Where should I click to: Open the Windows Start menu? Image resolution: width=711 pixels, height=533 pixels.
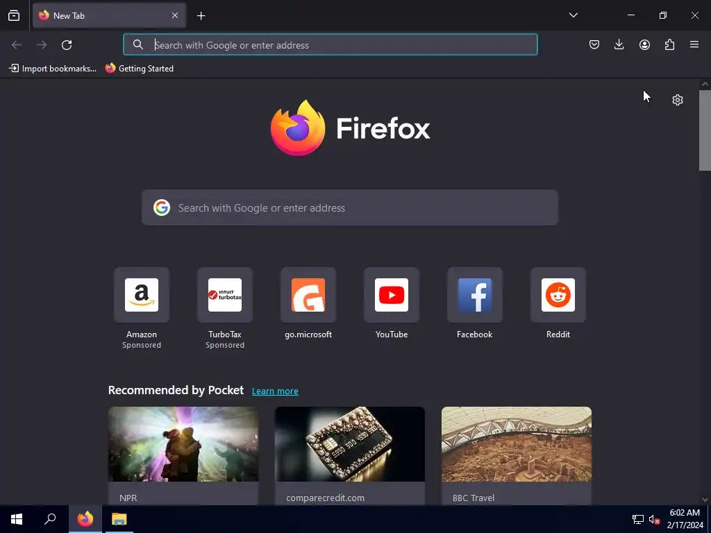click(17, 519)
